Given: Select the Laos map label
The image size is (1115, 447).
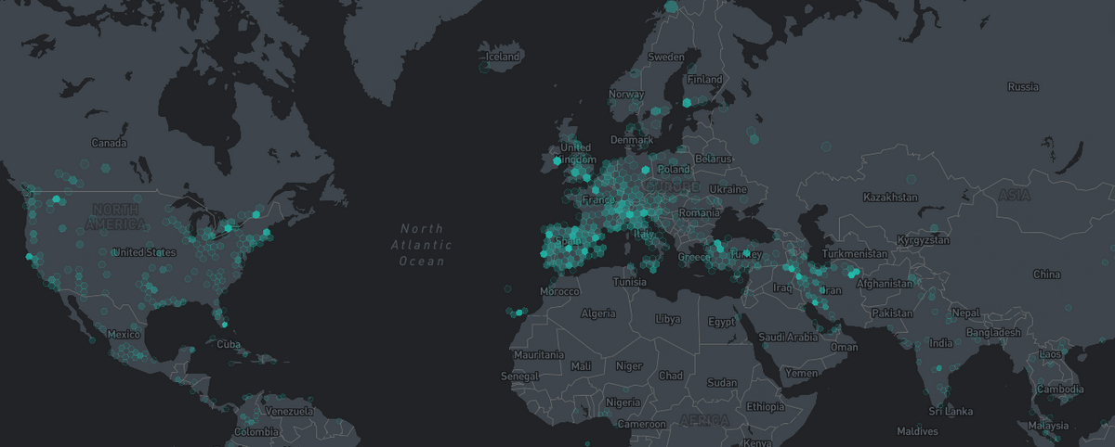Looking at the screenshot, I should (x=1051, y=354).
